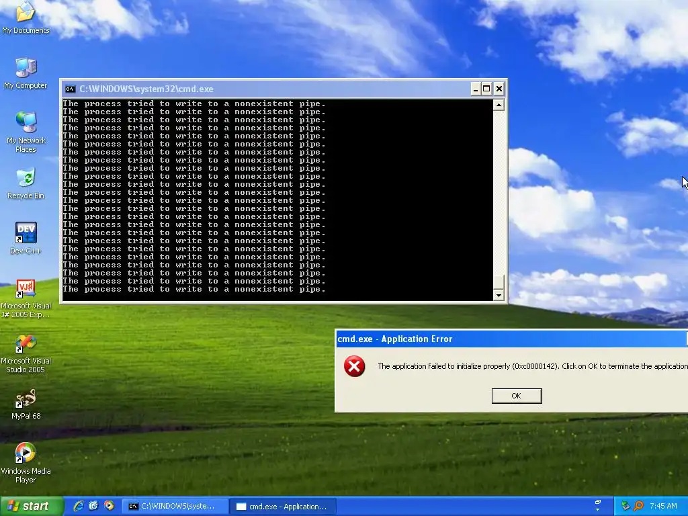
Task: Click the cmd window scrollbar up arrow
Action: click(499, 105)
